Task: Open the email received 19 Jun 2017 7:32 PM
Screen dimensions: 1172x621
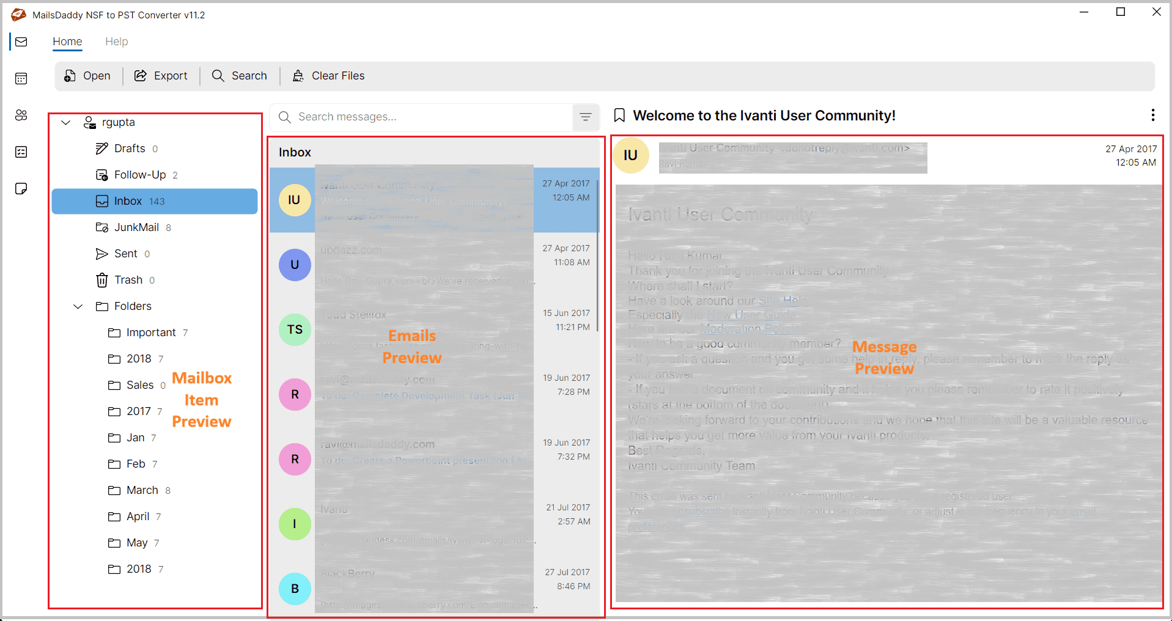Action: click(435, 459)
